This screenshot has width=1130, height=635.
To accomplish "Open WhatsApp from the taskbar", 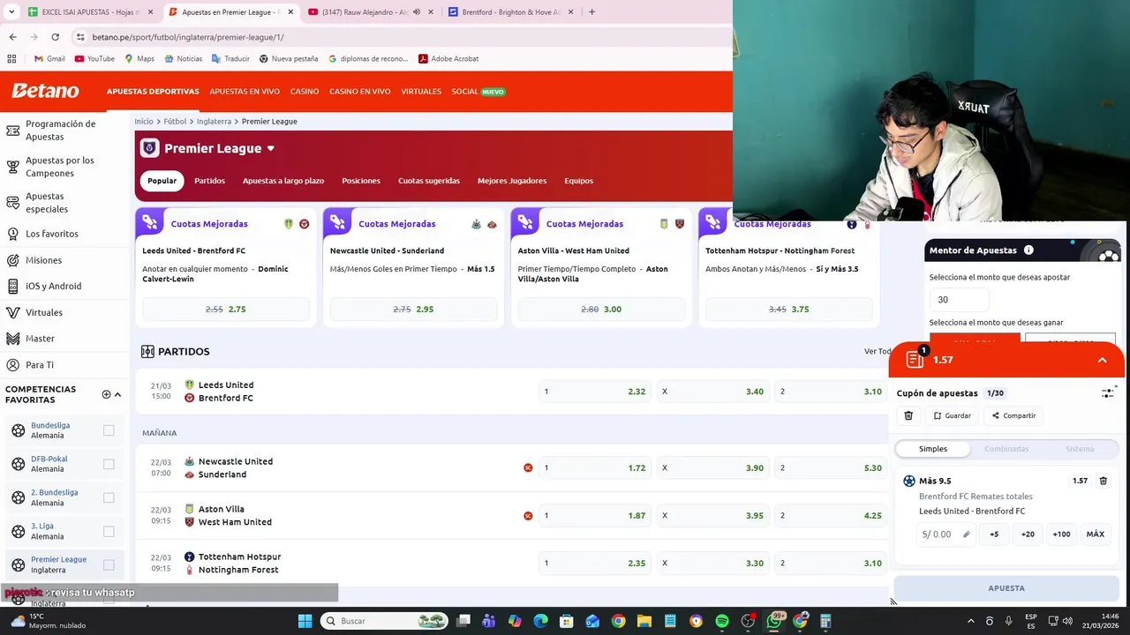I will [774, 621].
